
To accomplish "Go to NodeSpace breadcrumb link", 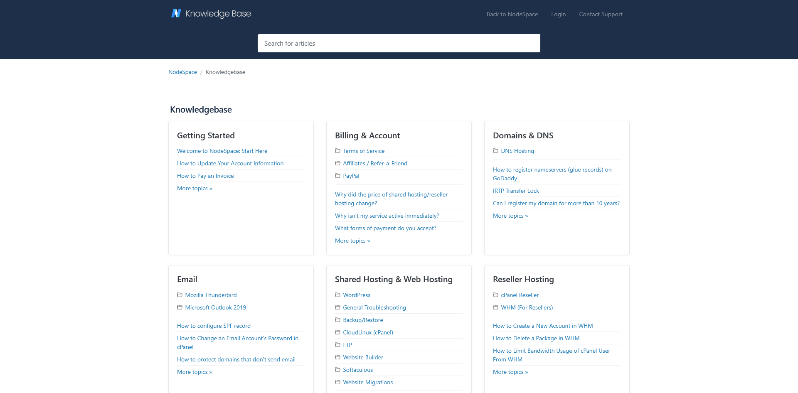I will pyautogui.click(x=182, y=72).
